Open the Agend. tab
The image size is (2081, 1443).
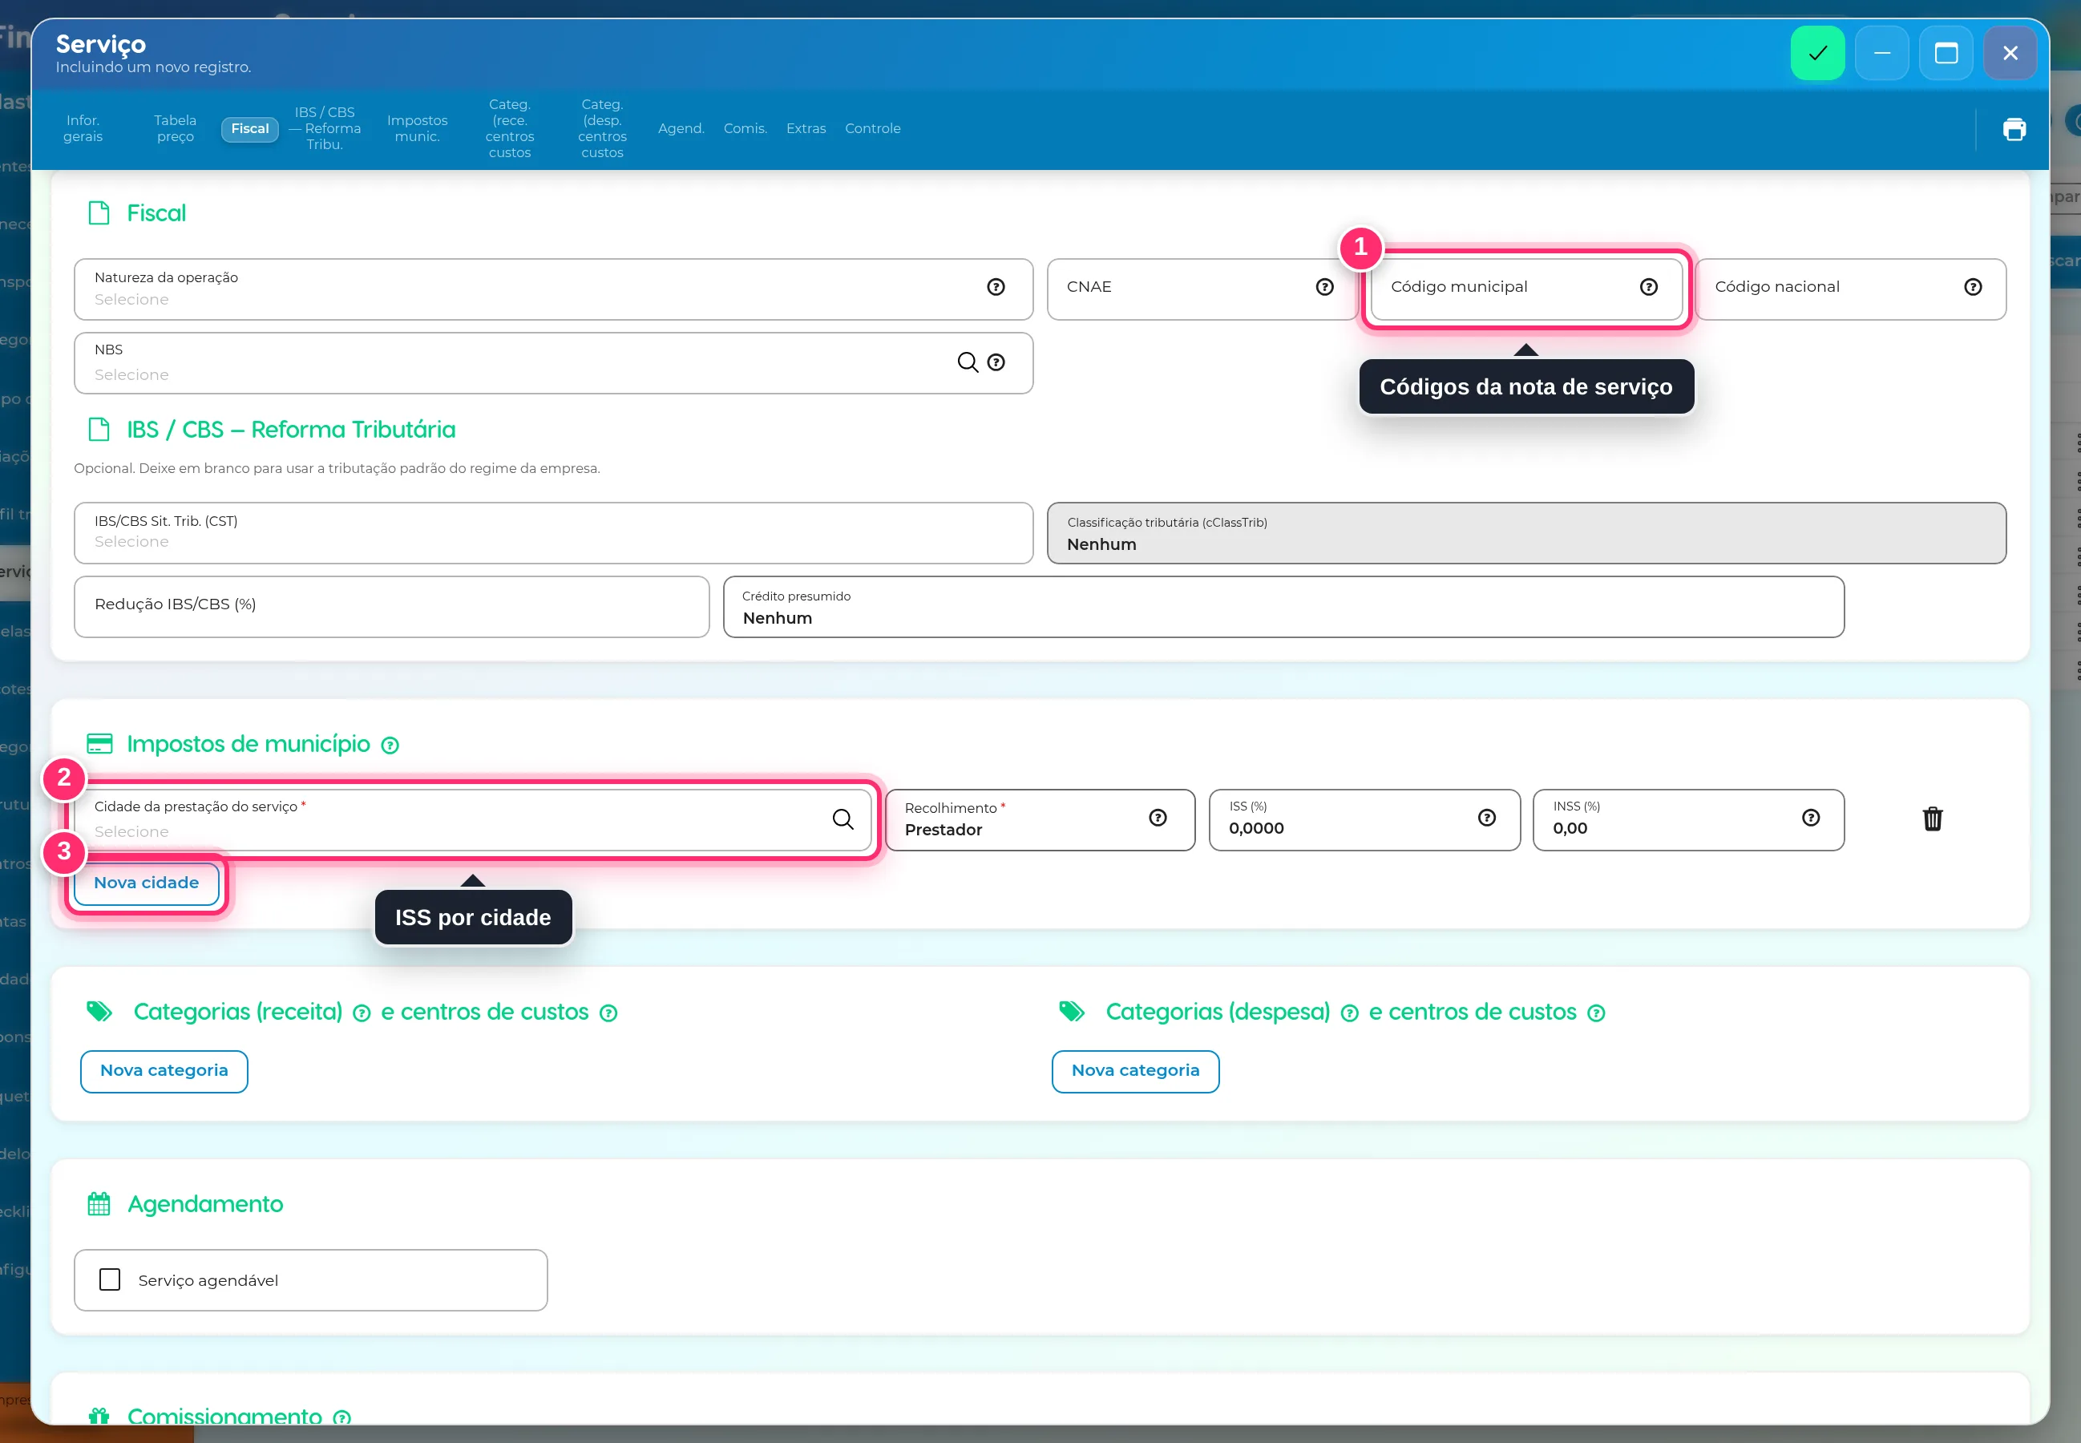tap(681, 128)
